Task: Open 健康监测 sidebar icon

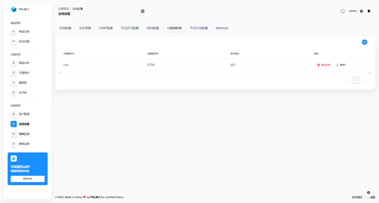Action: coord(14,134)
